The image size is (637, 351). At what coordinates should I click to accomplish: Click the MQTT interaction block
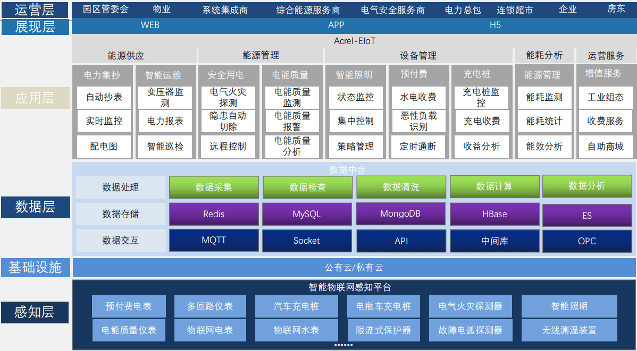pos(214,240)
